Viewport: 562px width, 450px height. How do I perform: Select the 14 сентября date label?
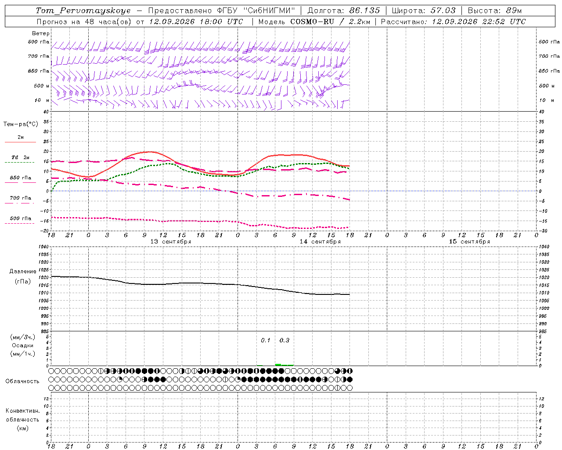[320, 242]
